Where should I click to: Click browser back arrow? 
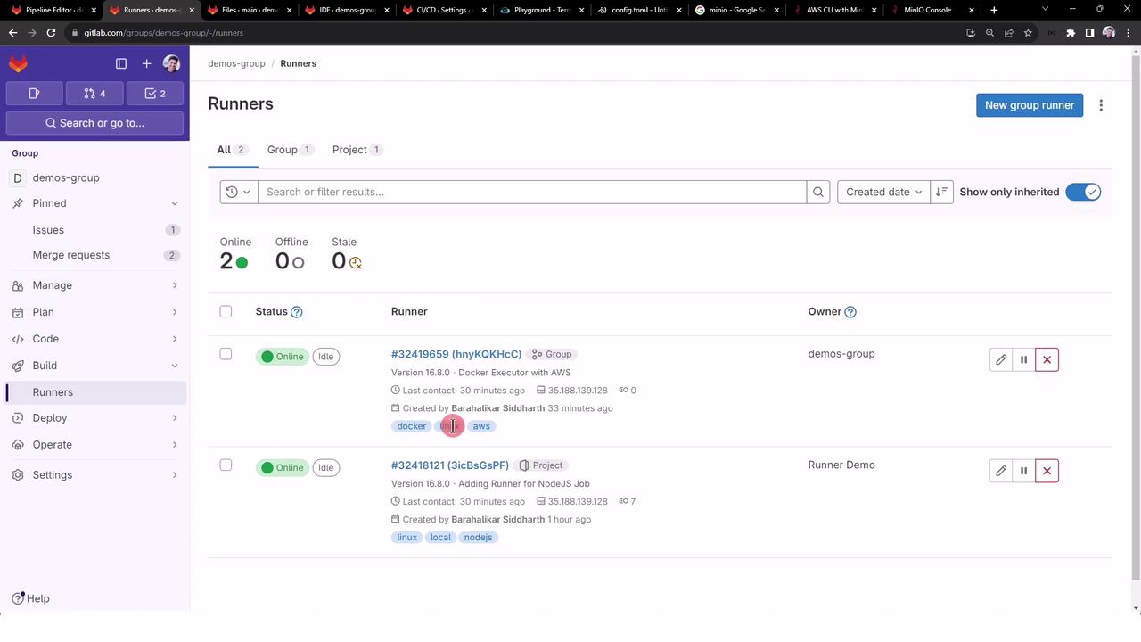pos(12,33)
